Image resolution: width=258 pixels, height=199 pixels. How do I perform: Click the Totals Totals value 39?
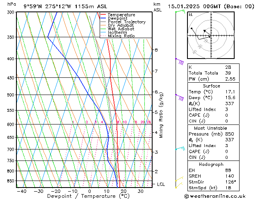pos(228,73)
